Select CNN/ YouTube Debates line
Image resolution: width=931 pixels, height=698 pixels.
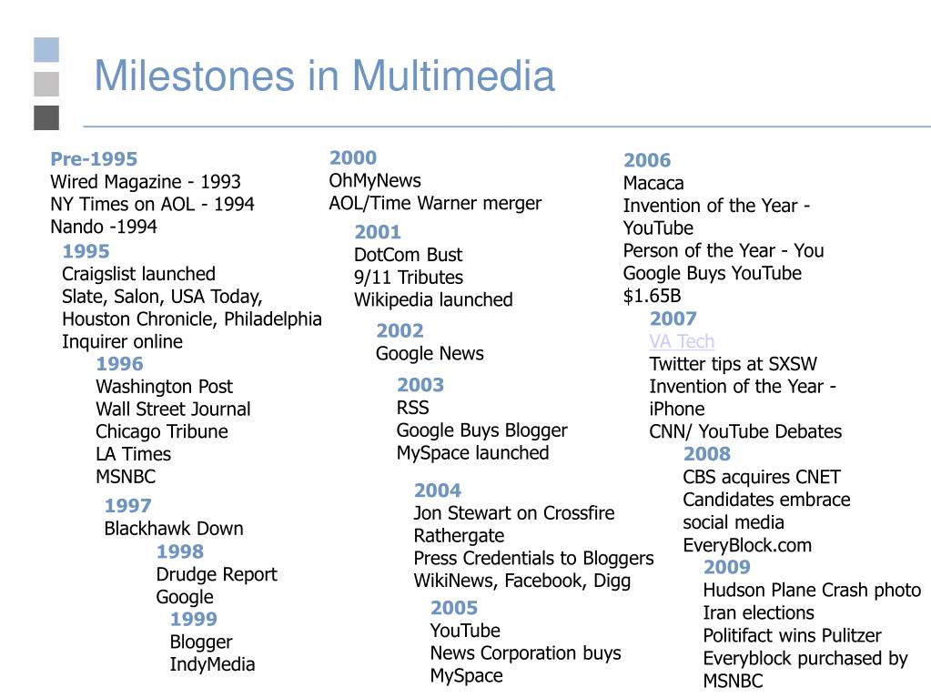[x=745, y=431]
